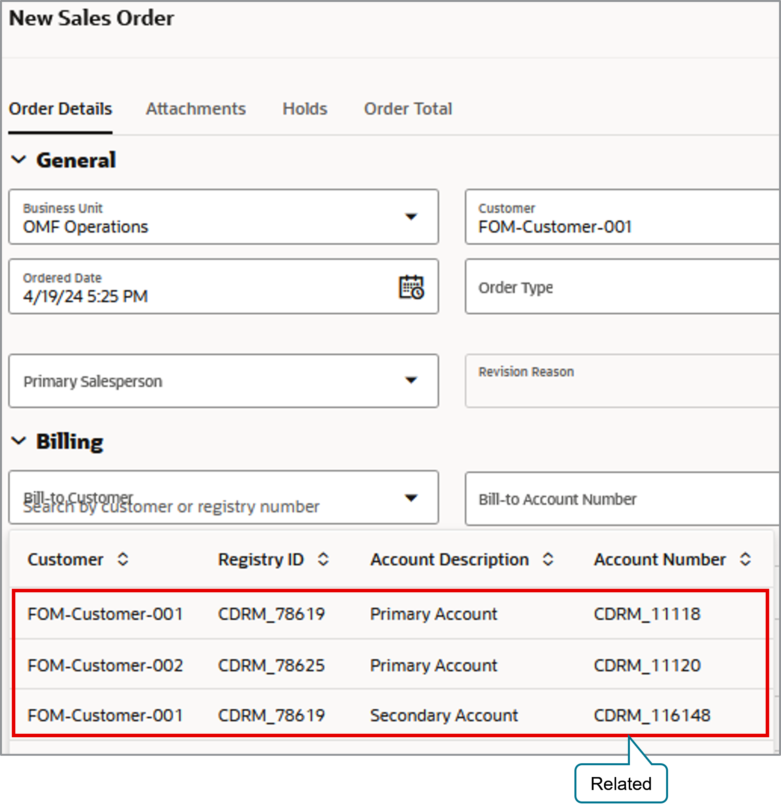The image size is (781, 805).
Task: Select the row with account CDRM_11118
Action: [390, 614]
